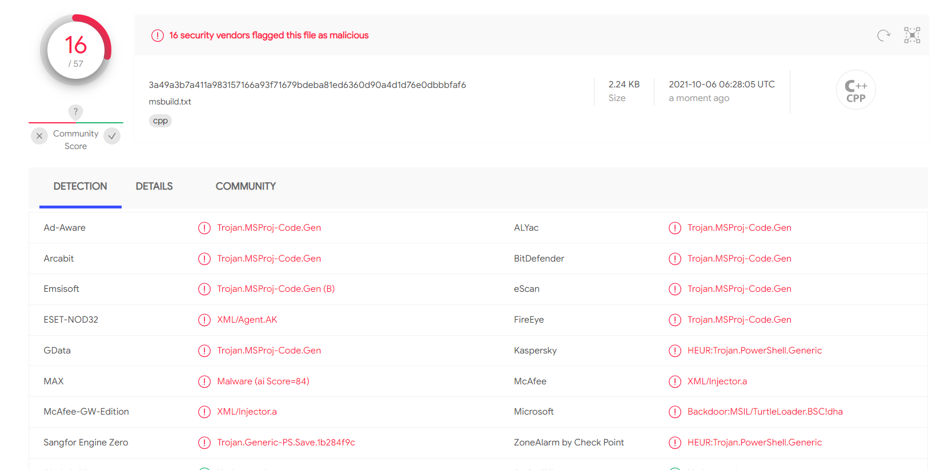The height and width of the screenshot is (470, 940).
Task: Click the alert icon in ZoneAlarm row
Action: tap(675, 443)
